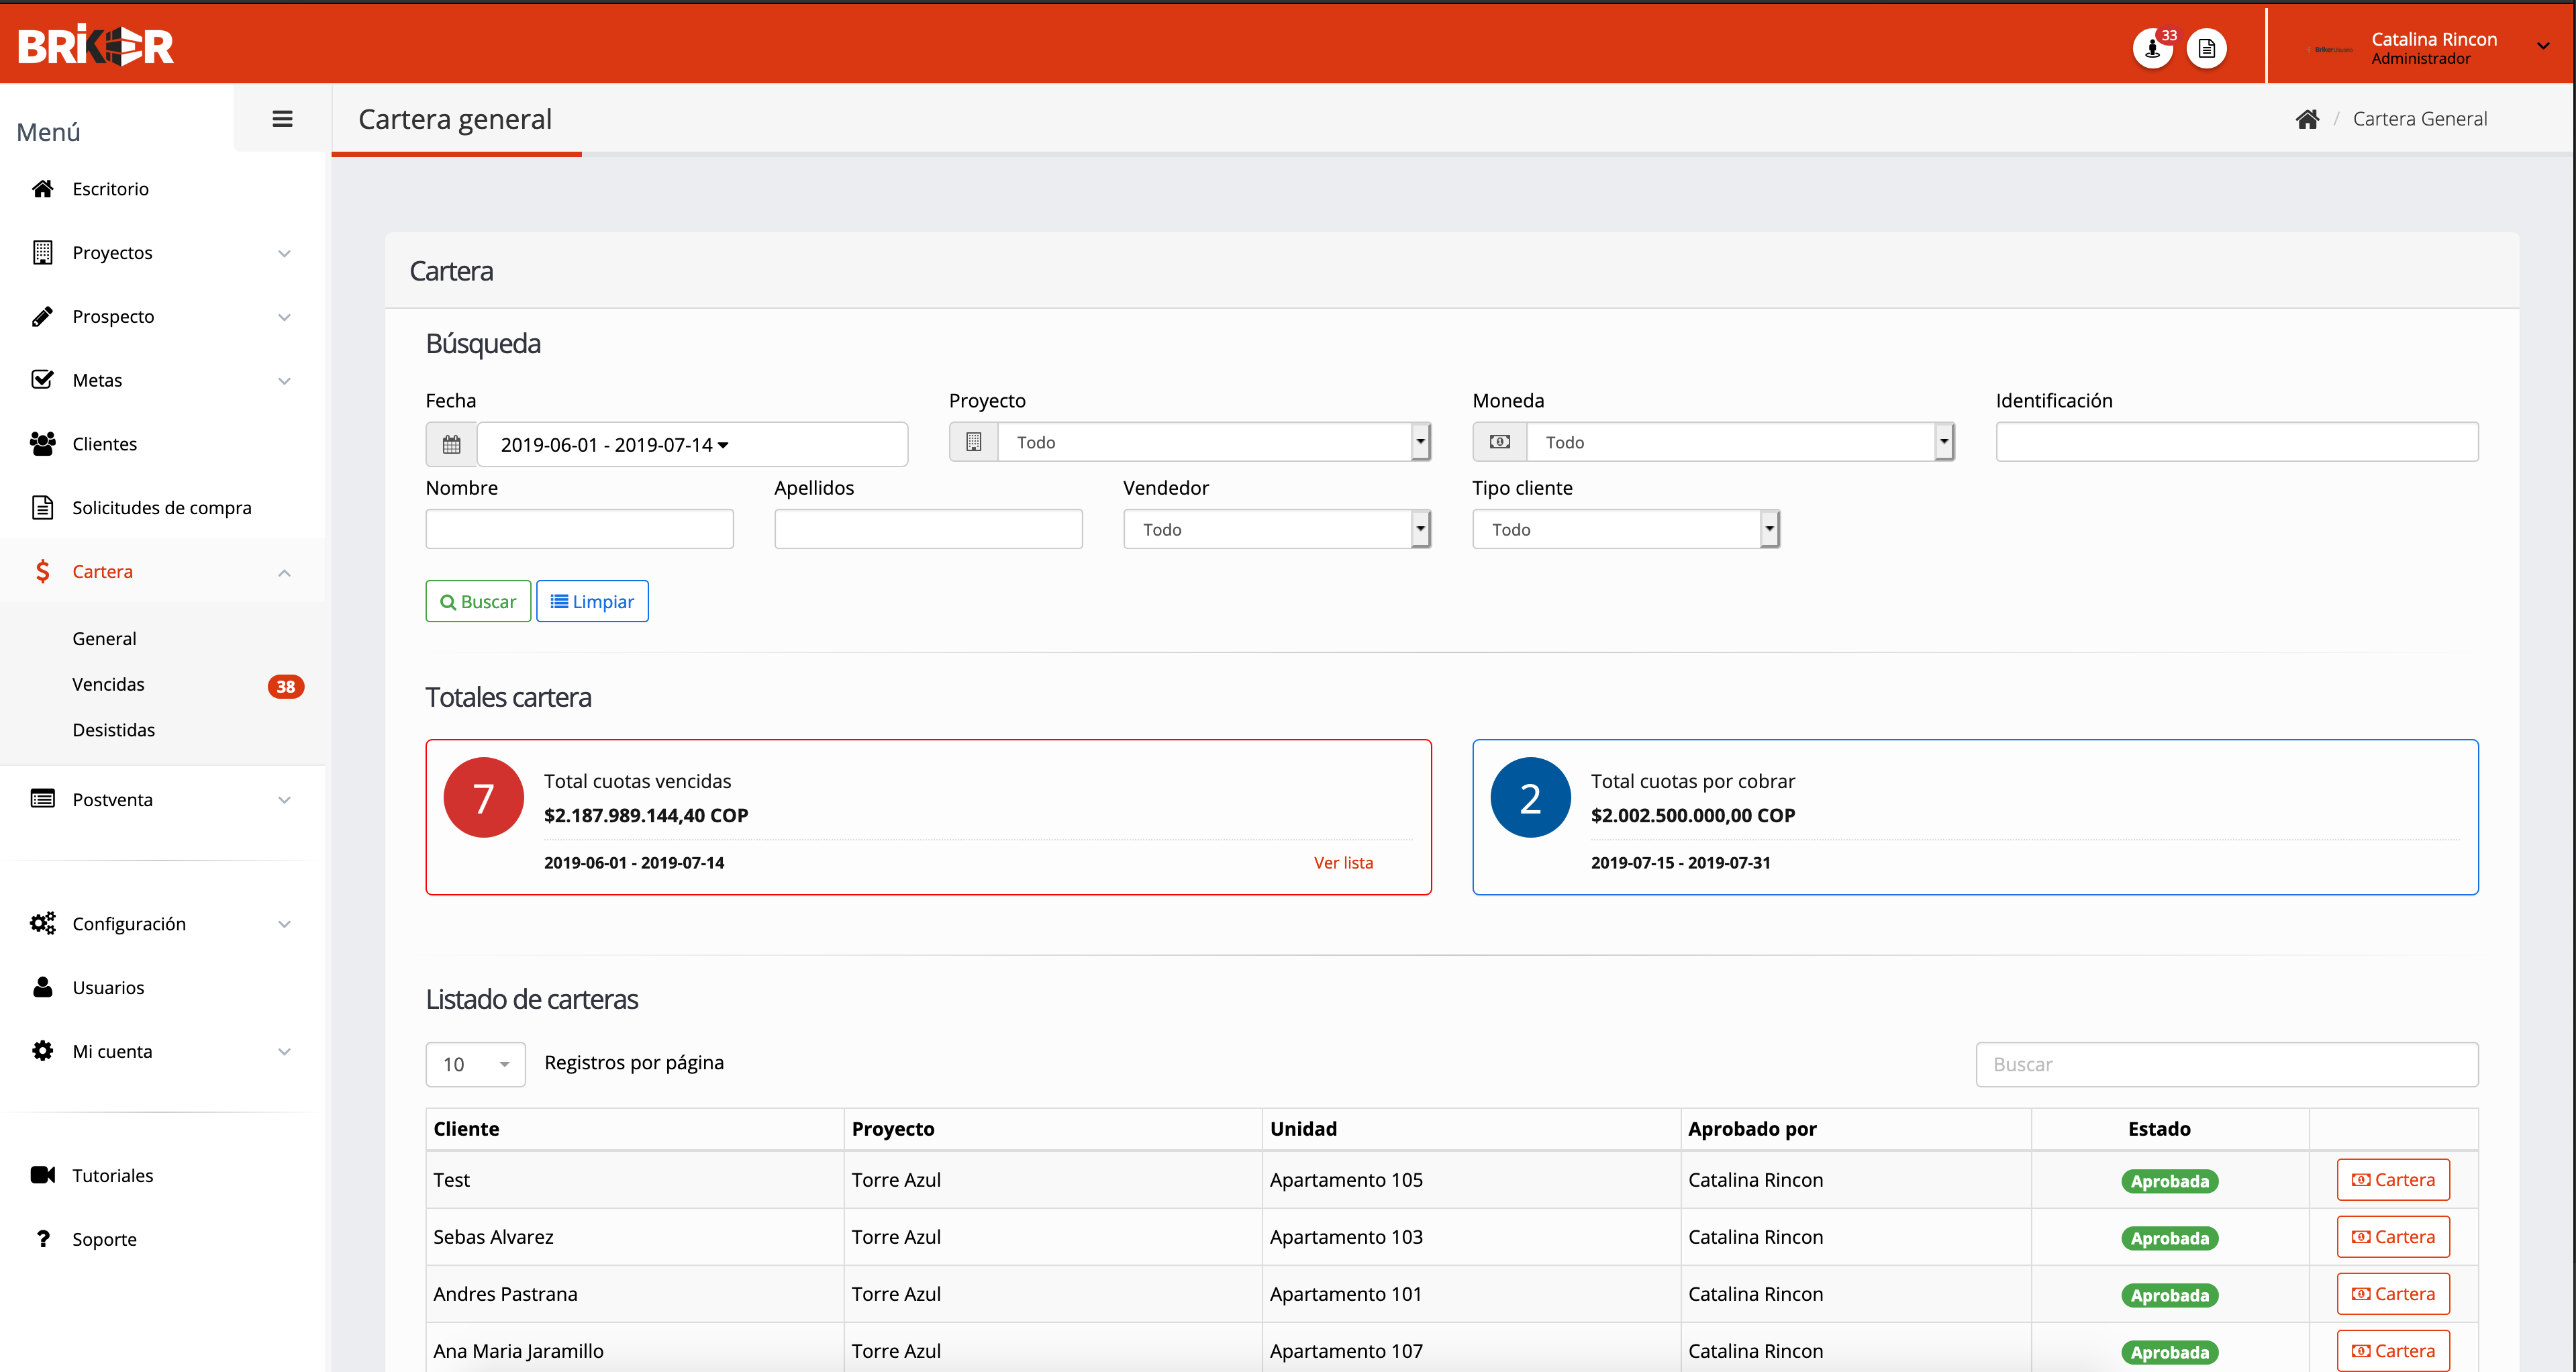Open the Catalina Rincon user dropdown arrow
This screenshot has width=2576, height=1372.
coord(2542,46)
